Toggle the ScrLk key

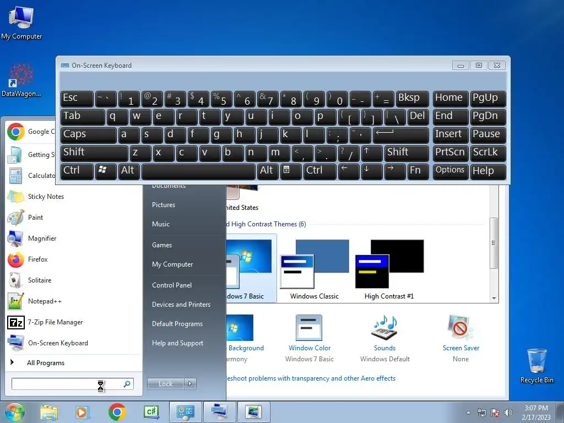(x=488, y=153)
